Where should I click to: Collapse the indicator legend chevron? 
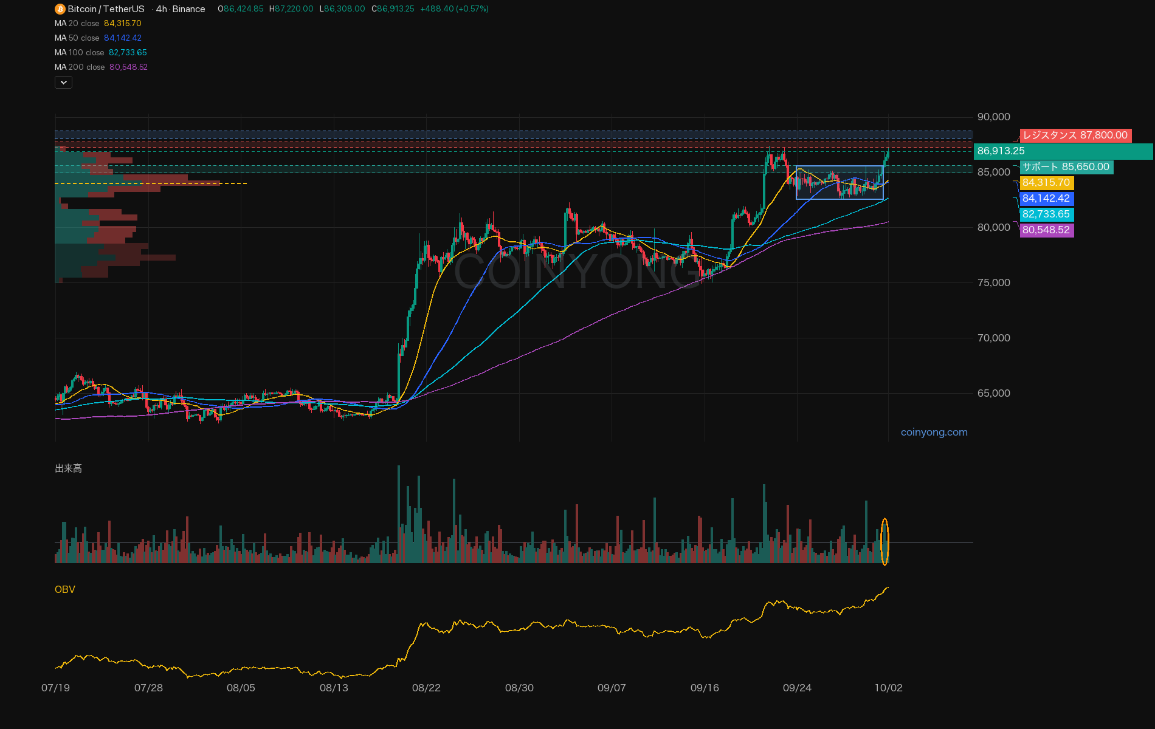[x=63, y=82]
